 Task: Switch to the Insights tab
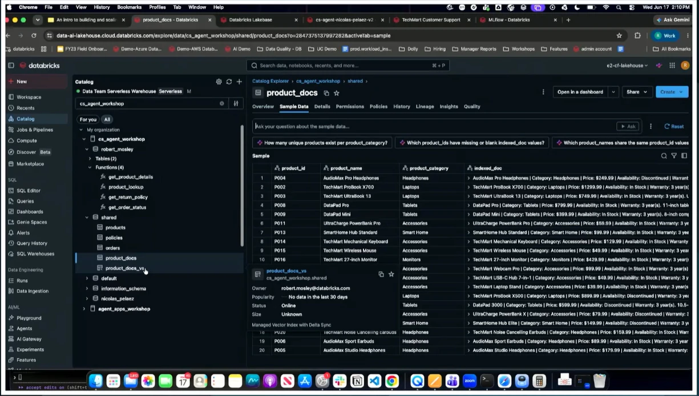[449, 107]
